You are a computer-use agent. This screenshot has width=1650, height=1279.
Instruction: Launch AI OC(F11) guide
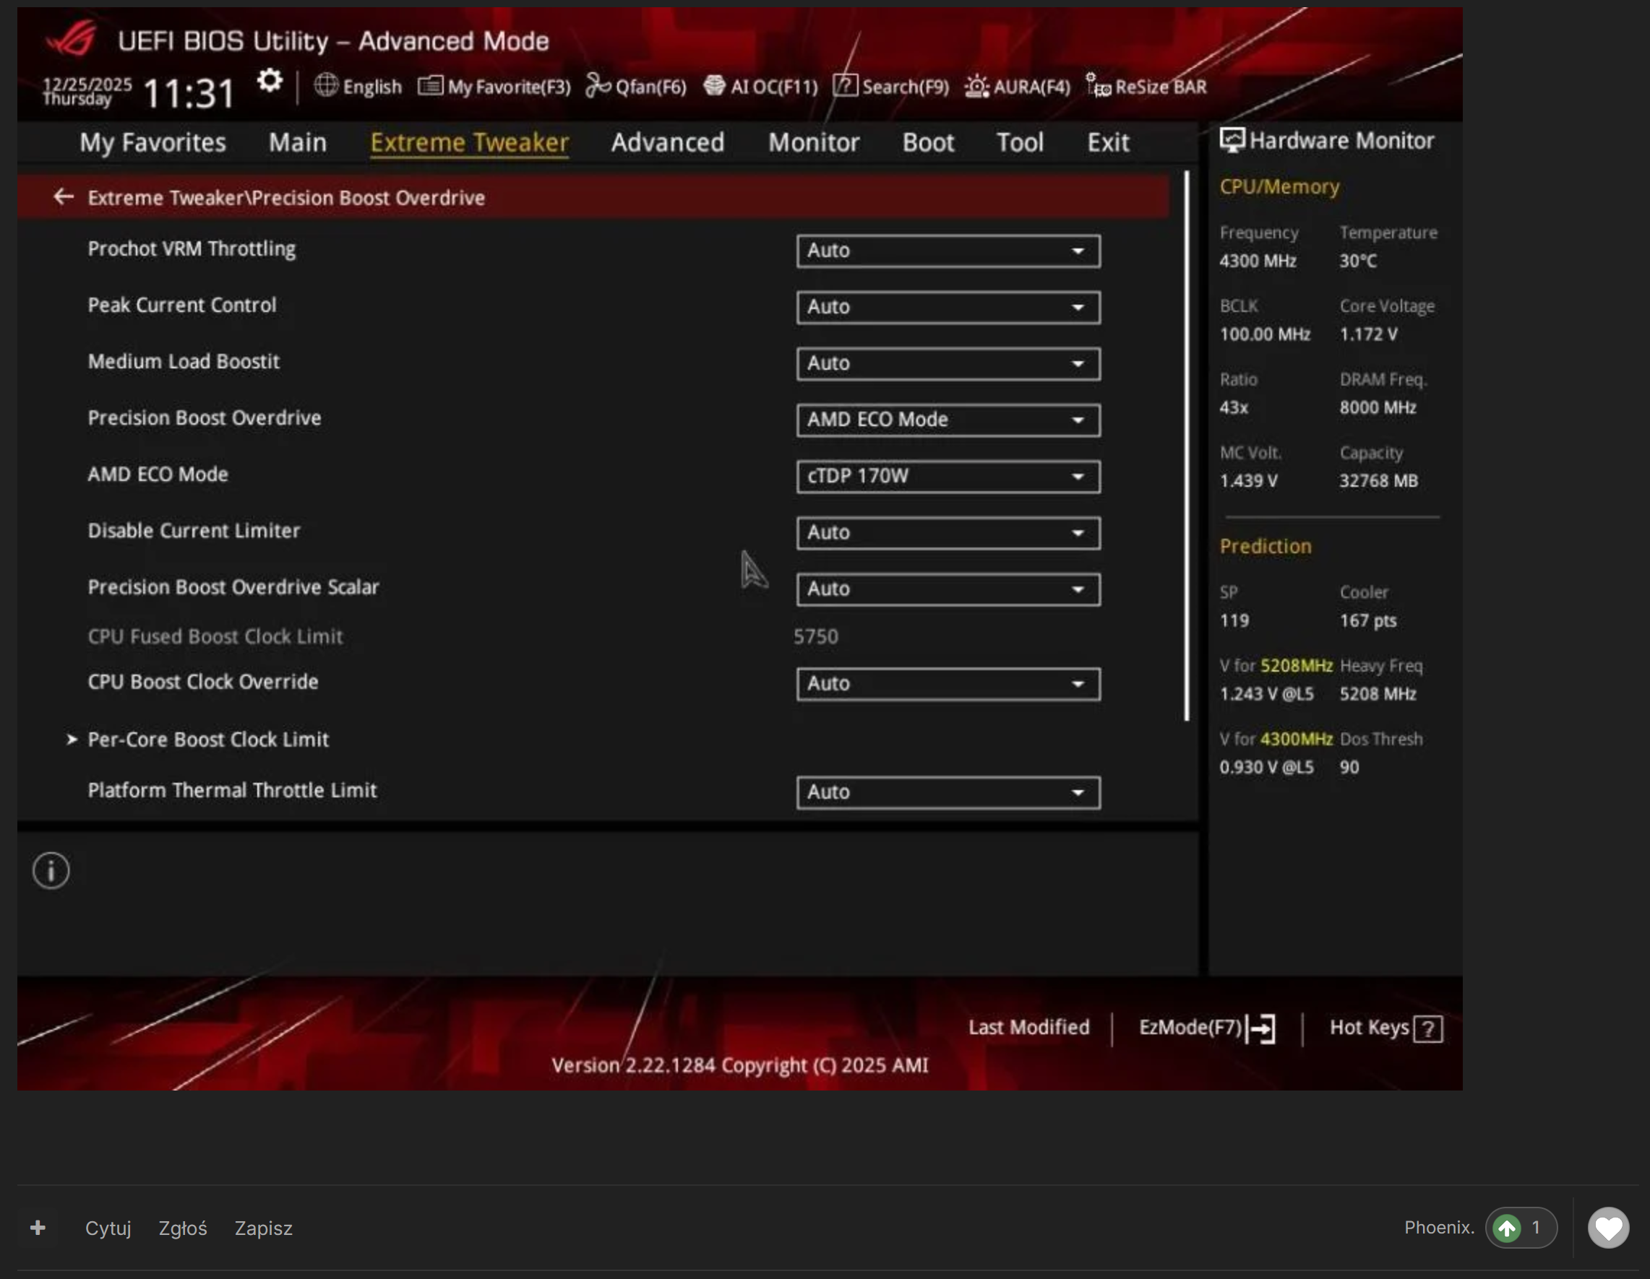[761, 87]
